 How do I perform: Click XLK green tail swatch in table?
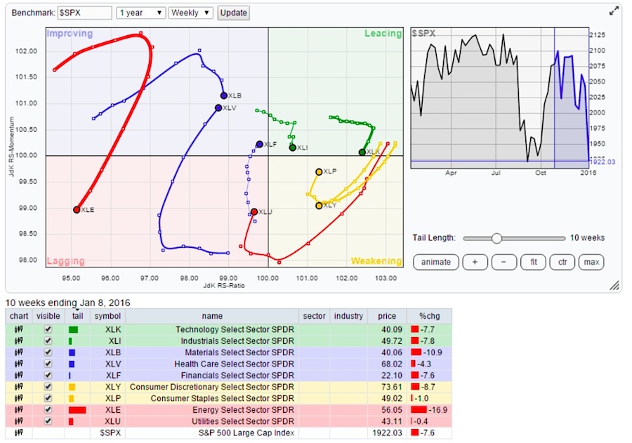tap(73, 329)
